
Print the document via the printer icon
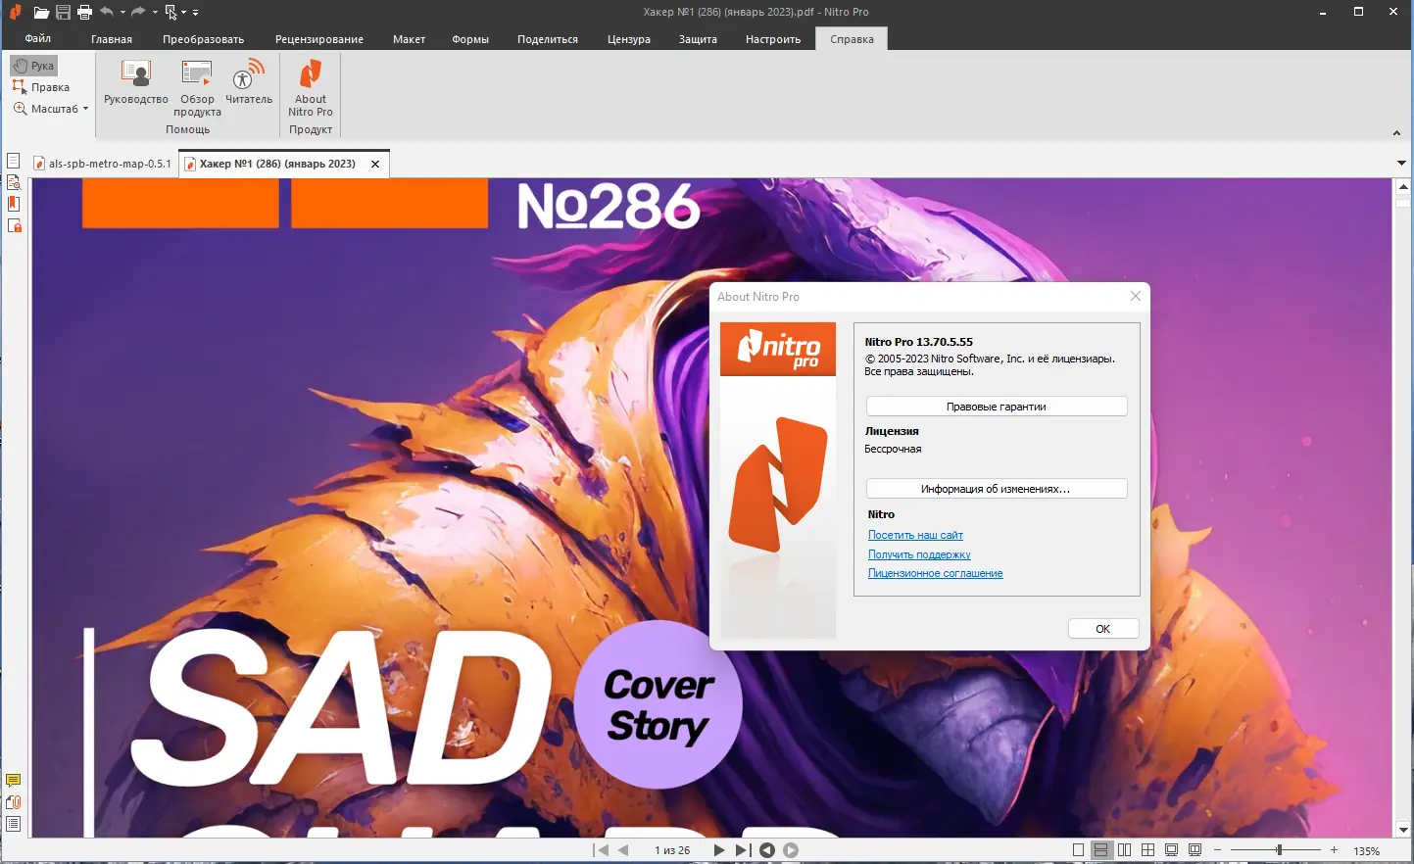(84, 13)
